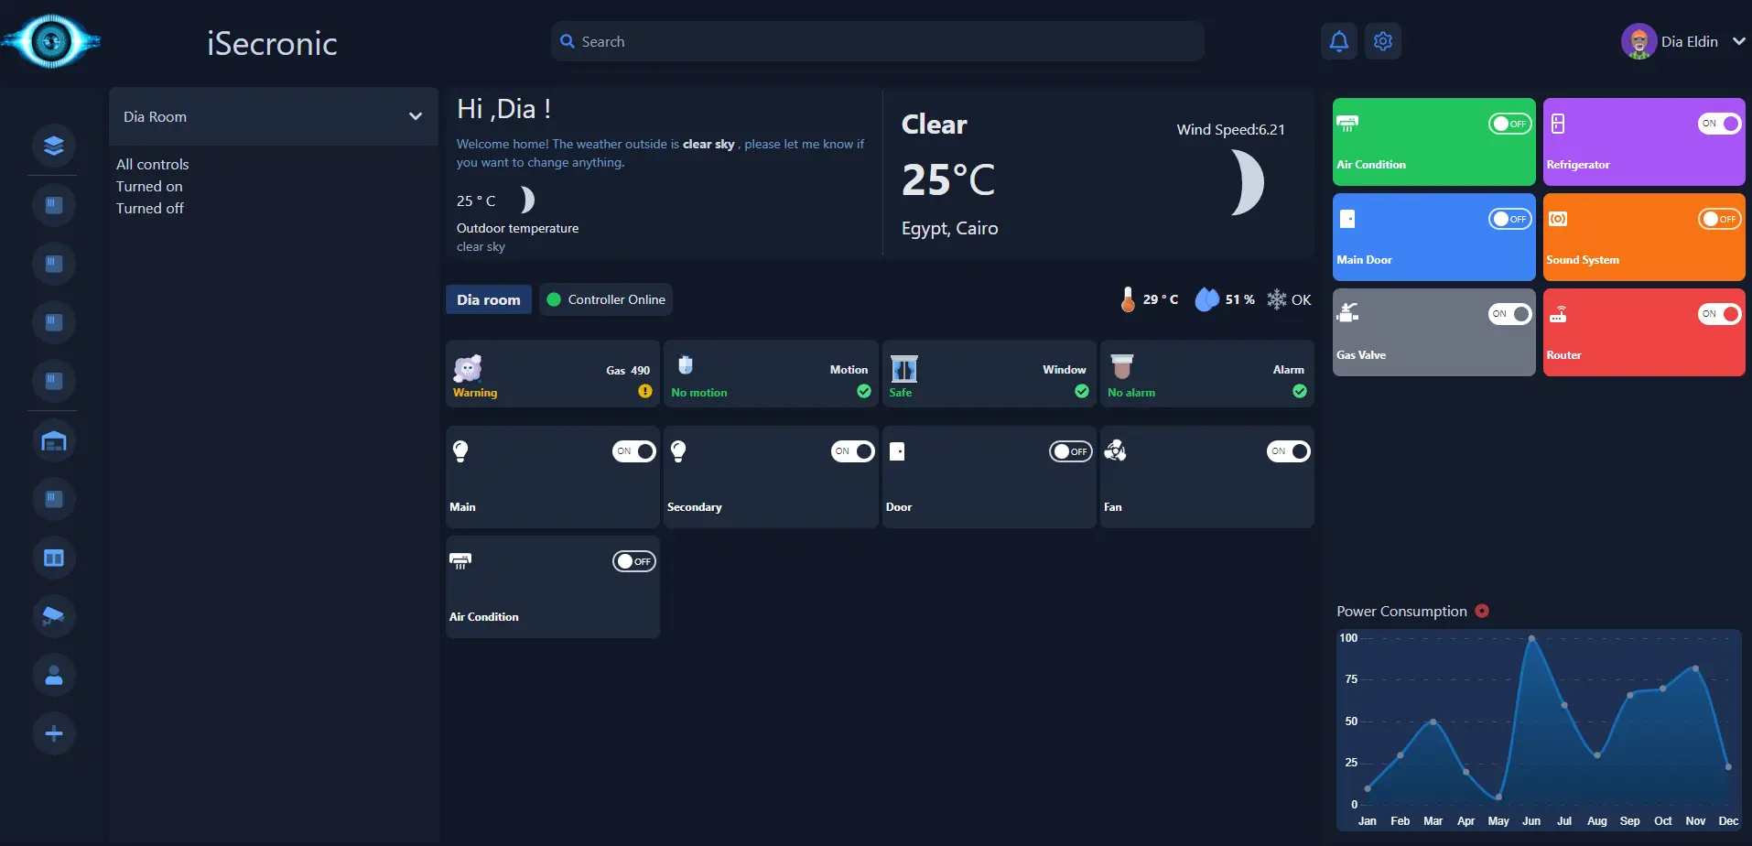1752x846 pixels.
Task: Select the Dia room tab
Action: (x=488, y=299)
